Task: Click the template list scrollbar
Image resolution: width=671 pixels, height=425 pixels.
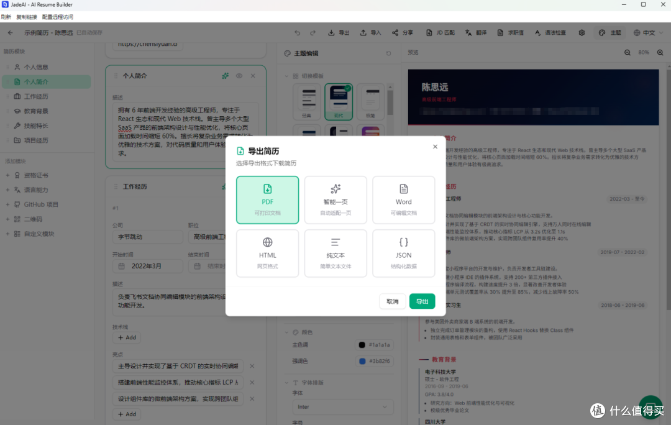Action: (x=390, y=103)
